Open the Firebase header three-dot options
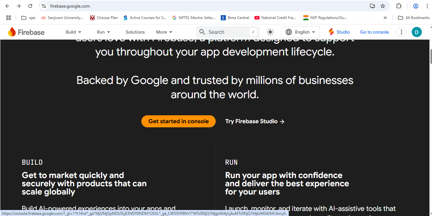 402,32
